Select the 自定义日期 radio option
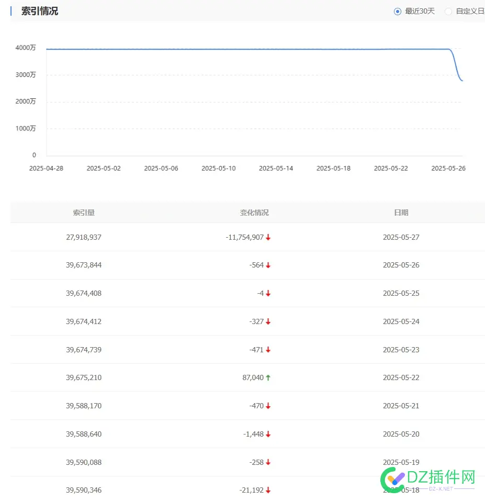This screenshot has height=501, width=485. 448,11
